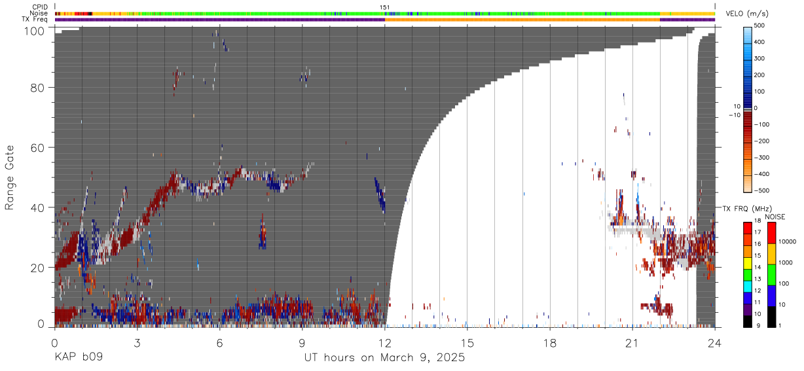The image size is (804, 371).
Task: Click the KAP b09 radar label
Action: 78,358
